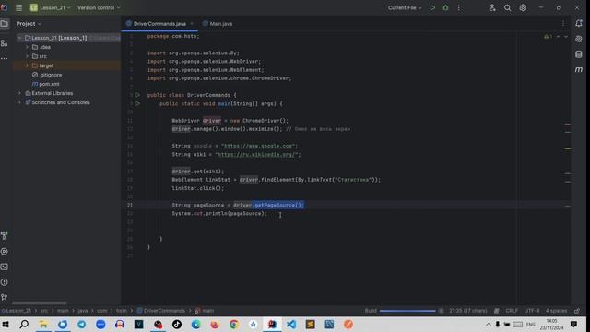Close the DriverCommands.java tab
The width and height of the screenshot is (590, 332).
192,24
